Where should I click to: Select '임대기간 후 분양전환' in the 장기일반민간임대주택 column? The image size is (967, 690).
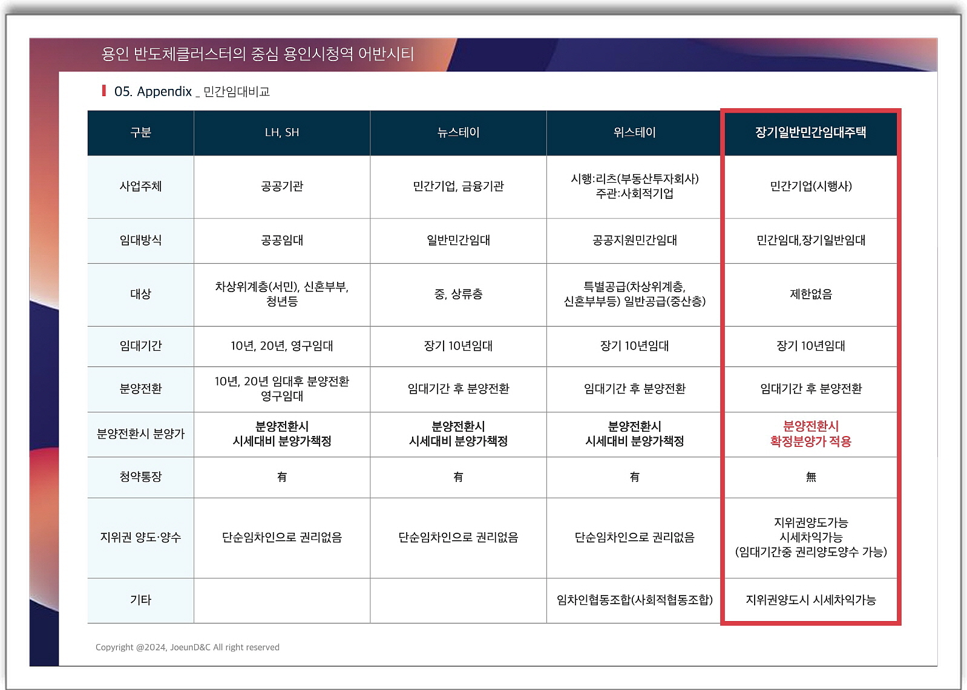pos(811,389)
